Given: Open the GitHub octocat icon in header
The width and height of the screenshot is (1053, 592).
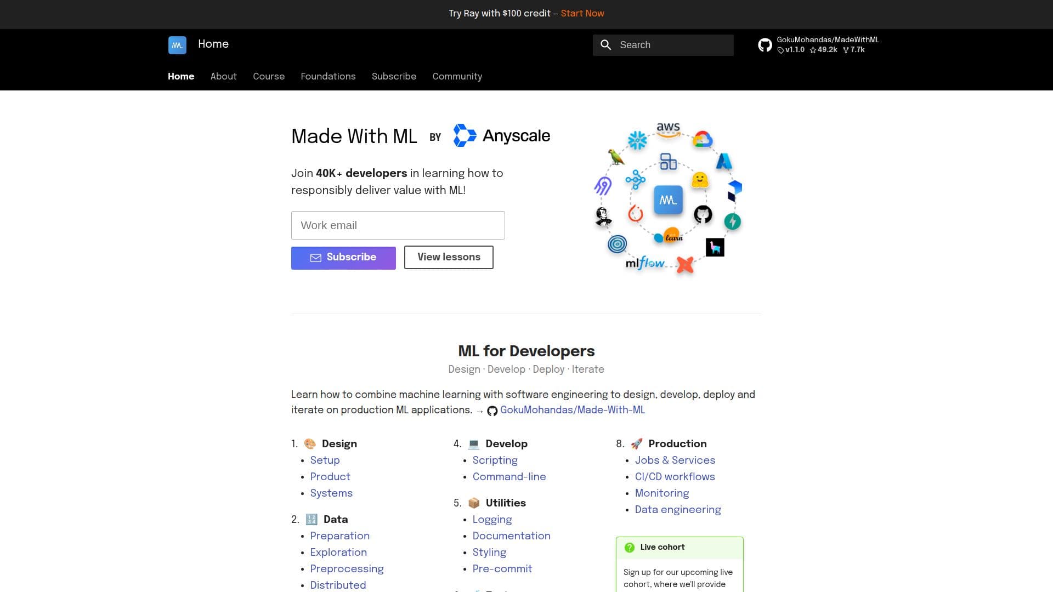Looking at the screenshot, I should coord(765,45).
